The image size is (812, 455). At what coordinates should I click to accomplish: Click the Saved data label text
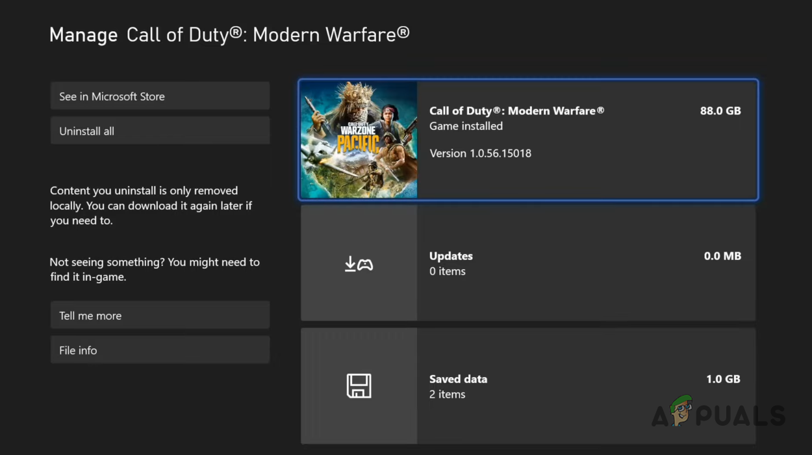click(458, 379)
